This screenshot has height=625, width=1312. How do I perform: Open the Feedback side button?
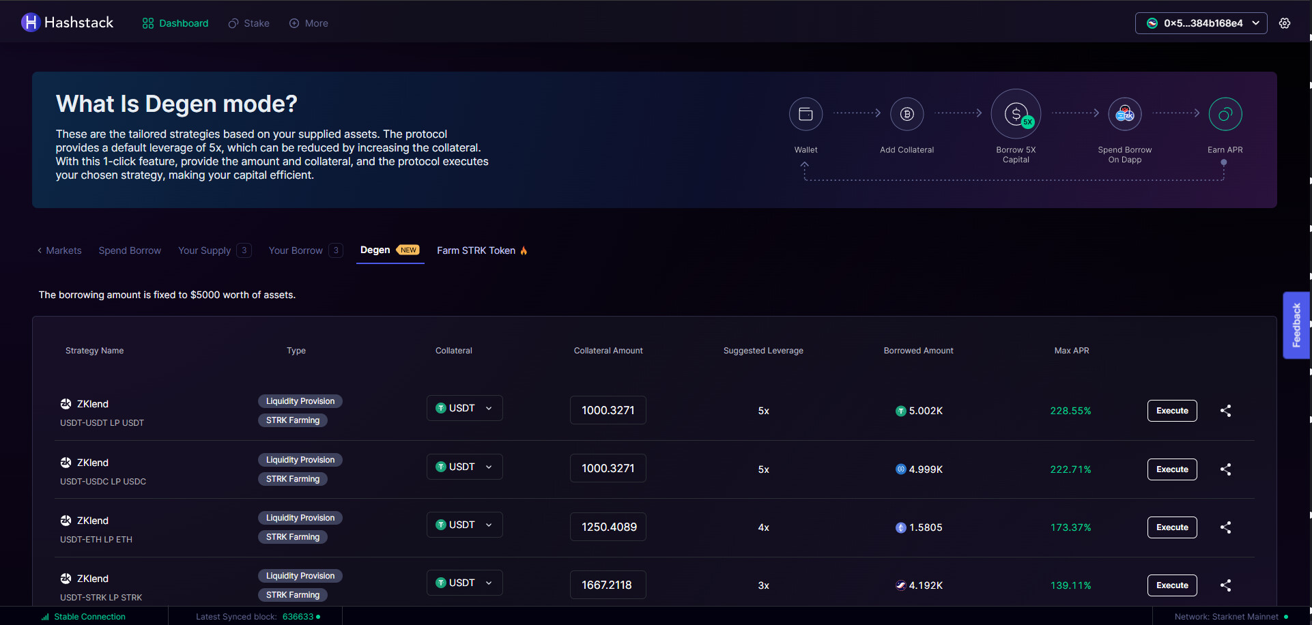tap(1296, 325)
